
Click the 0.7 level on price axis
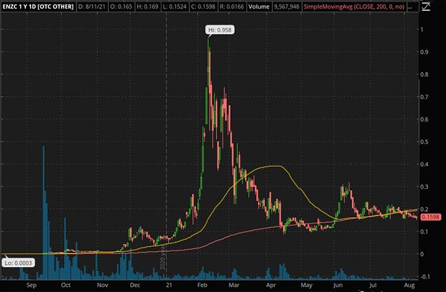[x=425, y=97]
